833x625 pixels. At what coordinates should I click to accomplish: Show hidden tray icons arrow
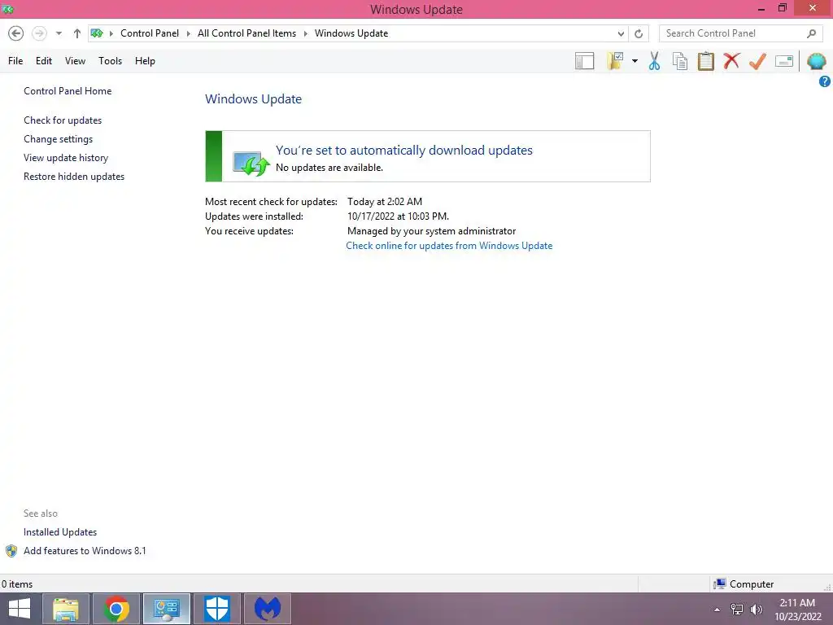pos(717,610)
